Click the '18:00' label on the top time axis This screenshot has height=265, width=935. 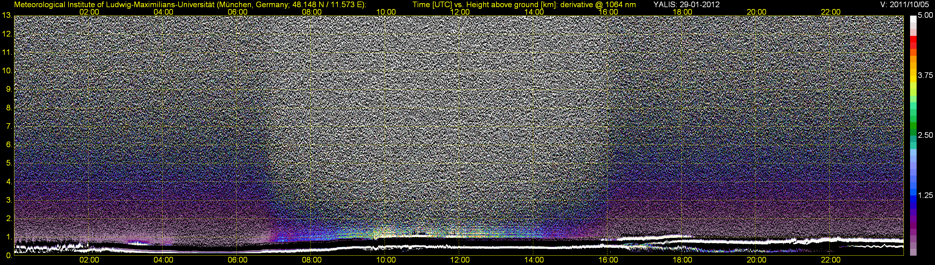coord(682,12)
